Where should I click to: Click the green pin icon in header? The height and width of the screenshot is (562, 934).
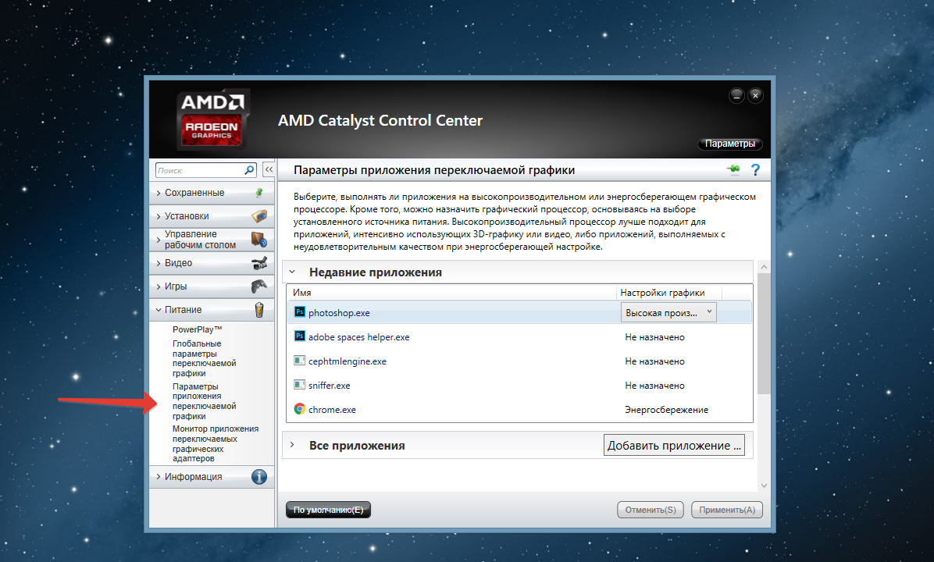[732, 170]
